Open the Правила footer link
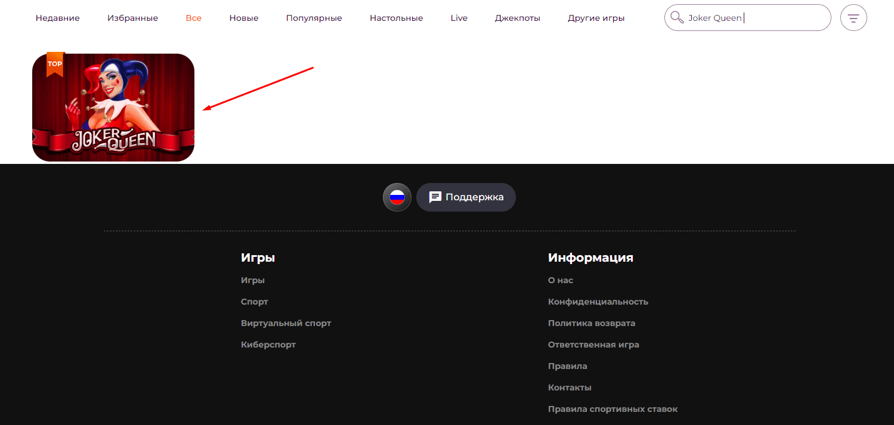Image resolution: width=894 pixels, height=425 pixels. point(568,366)
